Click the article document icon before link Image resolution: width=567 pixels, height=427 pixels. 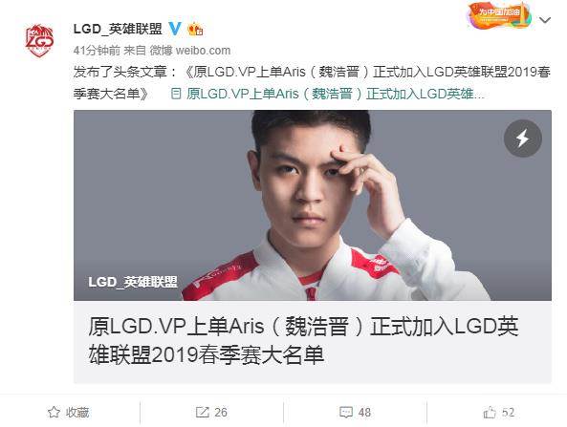tap(176, 94)
